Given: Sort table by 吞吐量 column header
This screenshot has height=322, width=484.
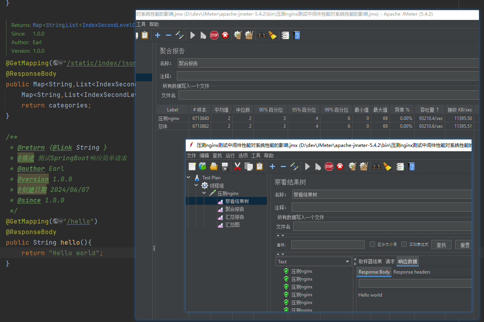Looking at the screenshot, I should click(x=429, y=110).
